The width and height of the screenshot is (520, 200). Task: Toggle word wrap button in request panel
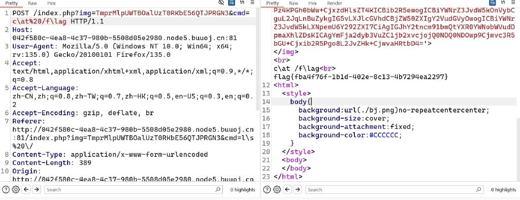(232, 3)
